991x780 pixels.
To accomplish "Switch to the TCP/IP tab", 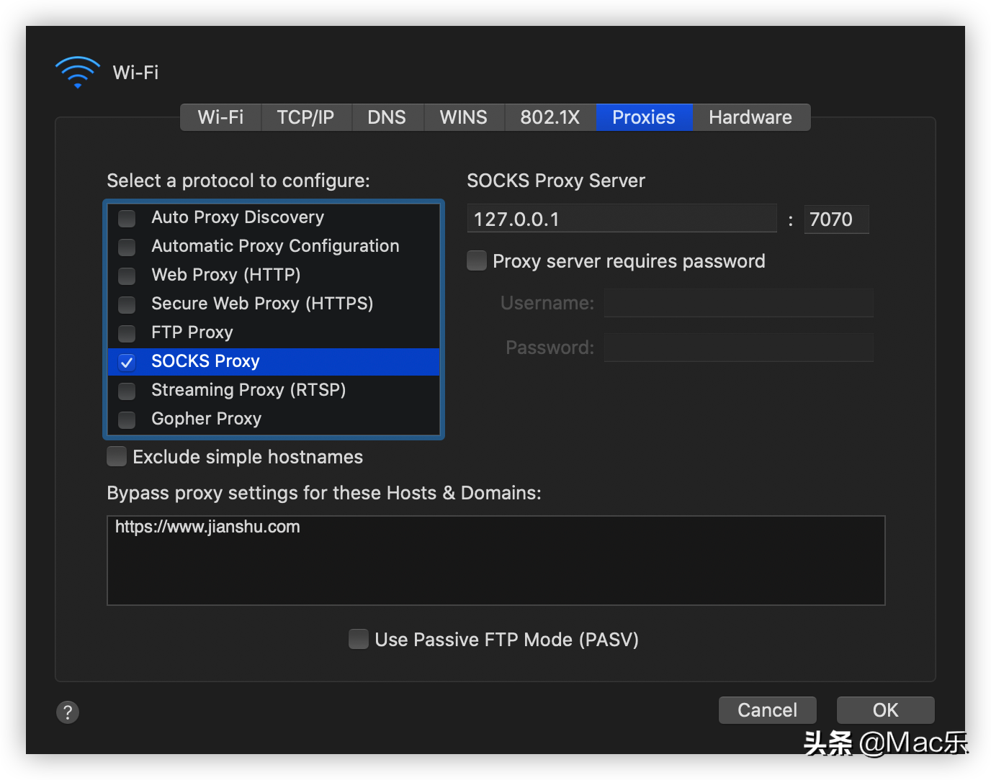I will point(305,117).
